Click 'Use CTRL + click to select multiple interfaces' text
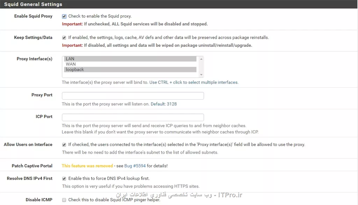Image resolution: width=358 pixels, height=205 pixels. (x=194, y=82)
